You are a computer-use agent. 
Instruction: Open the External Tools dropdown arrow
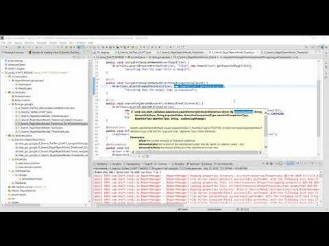[x=128, y=47]
